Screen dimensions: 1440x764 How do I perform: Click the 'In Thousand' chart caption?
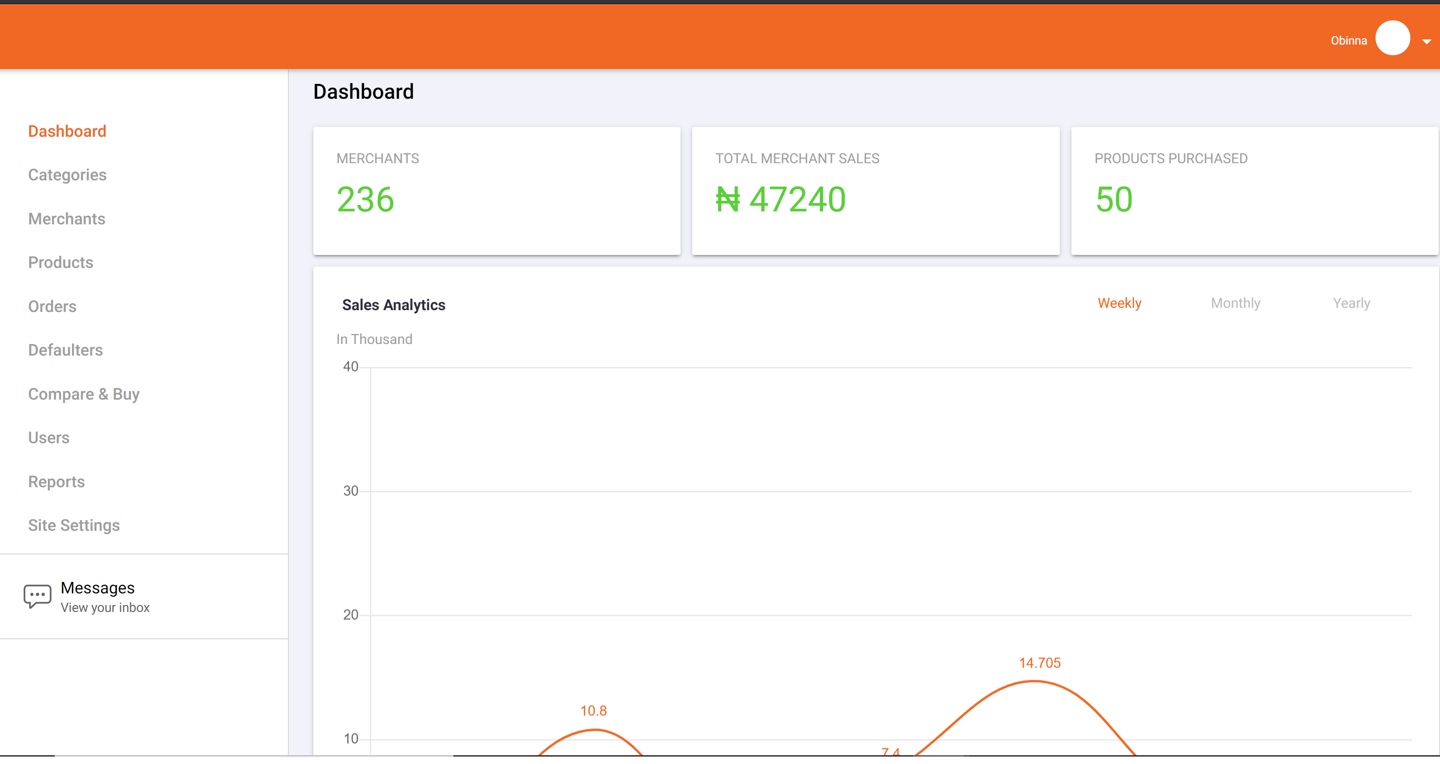(374, 339)
